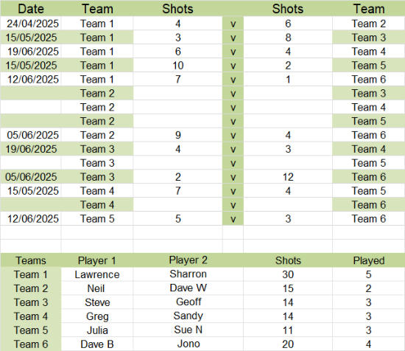Screen dimensions: 405x351
Task: Click the Teams header in lower table
Action: click(x=31, y=260)
